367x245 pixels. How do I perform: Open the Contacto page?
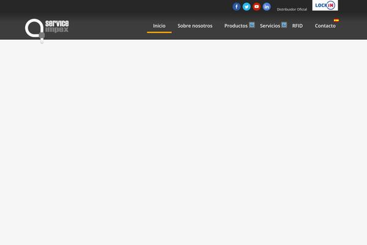click(x=325, y=26)
